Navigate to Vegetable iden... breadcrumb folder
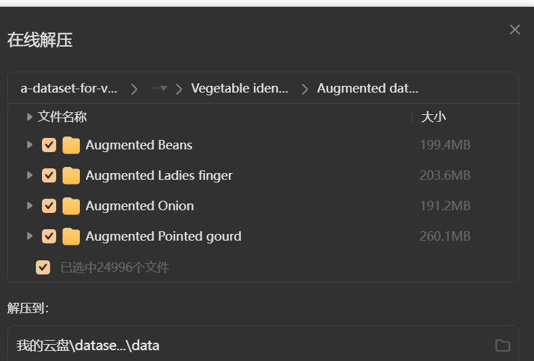This screenshot has width=534, height=361. 240,89
